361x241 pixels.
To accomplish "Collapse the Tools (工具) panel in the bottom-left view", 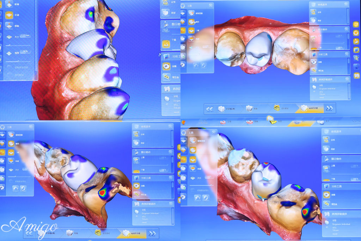I will [31, 127].
